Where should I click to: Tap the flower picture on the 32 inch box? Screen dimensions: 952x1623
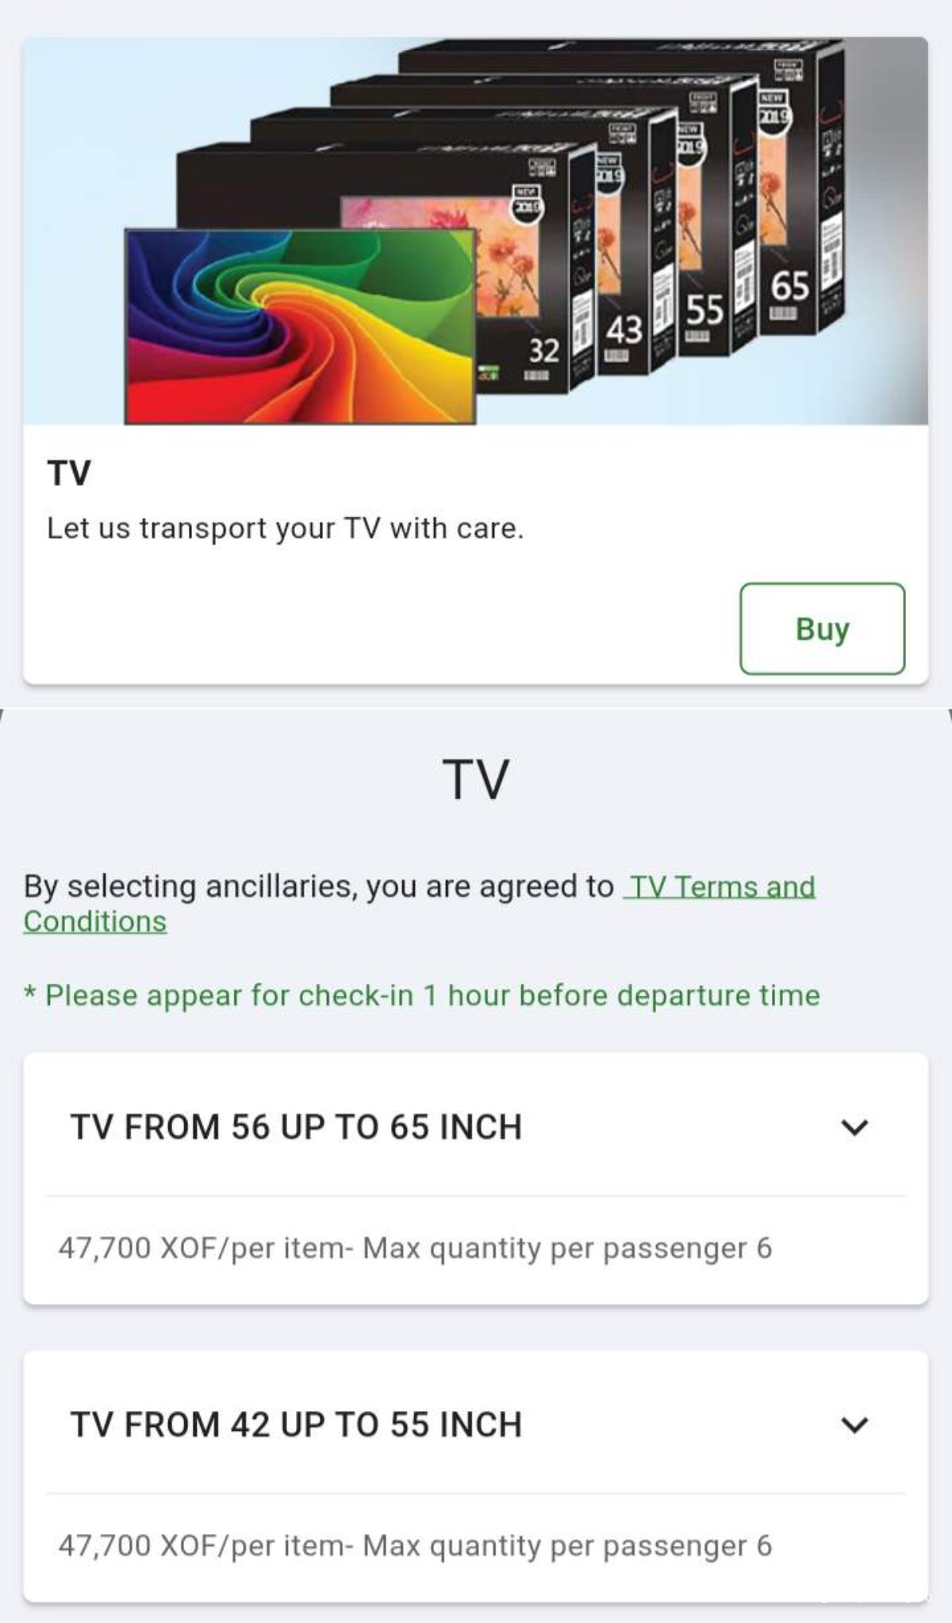pyautogui.click(x=508, y=254)
